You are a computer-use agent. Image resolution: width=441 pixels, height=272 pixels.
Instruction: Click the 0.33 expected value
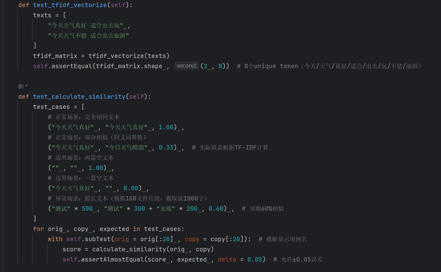point(166,147)
